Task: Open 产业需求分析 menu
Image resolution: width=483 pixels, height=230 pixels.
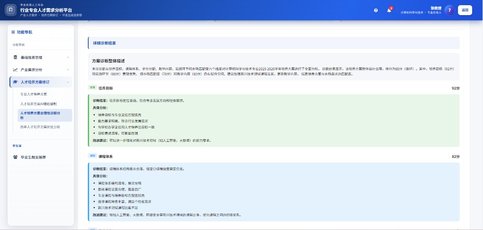Action: point(41,70)
